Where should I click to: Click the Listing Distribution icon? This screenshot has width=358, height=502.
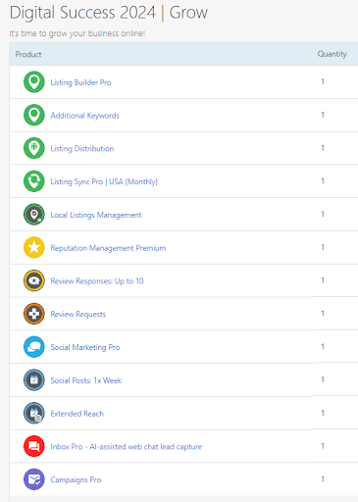pos(34,148)
